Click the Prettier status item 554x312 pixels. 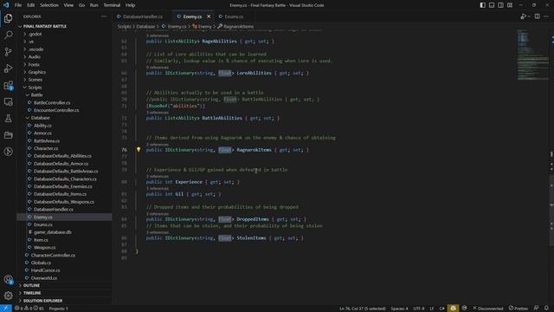pyautogui.click(x=519, y=309)
